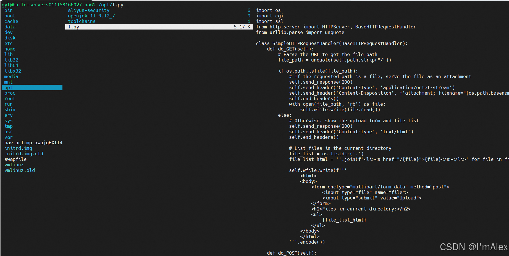Open the media folder
This screenshot has width=509, height=256.
coord(11,76)
